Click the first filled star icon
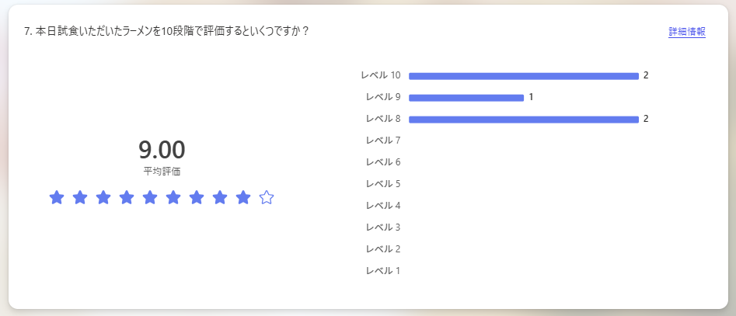The height and width of the screenshot is (316, 736). pos(56,197)
